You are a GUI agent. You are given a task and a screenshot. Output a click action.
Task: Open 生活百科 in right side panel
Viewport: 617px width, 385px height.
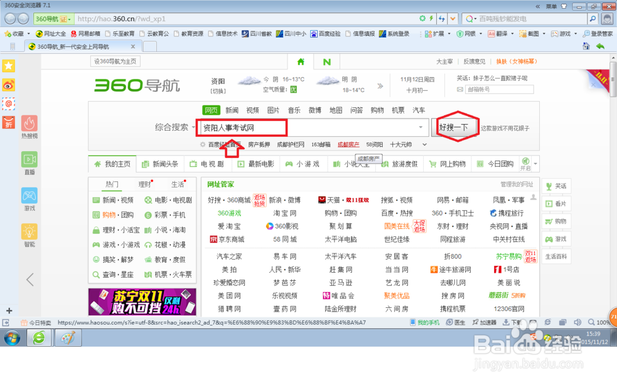tap(557, 257)
